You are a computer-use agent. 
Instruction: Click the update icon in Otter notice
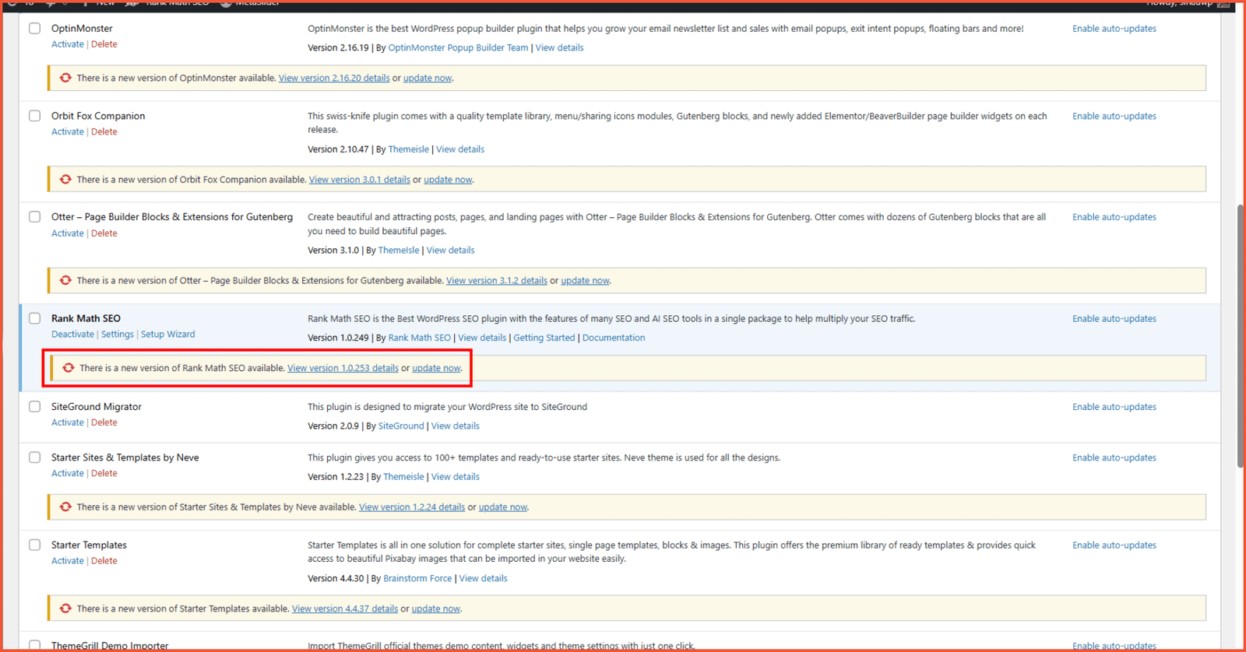point(65,281)
